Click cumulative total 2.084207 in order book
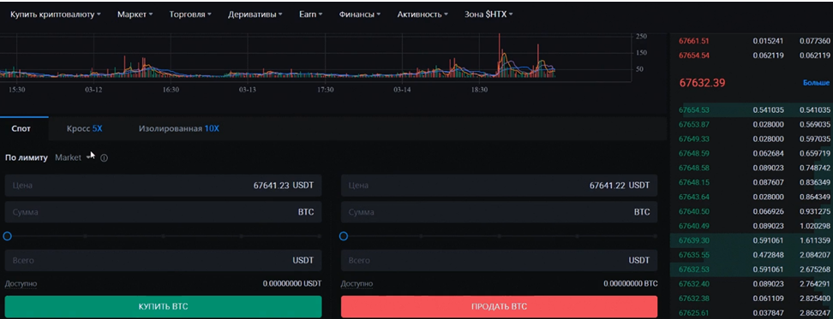Screen dimensions: 833x319 [814, 255]
